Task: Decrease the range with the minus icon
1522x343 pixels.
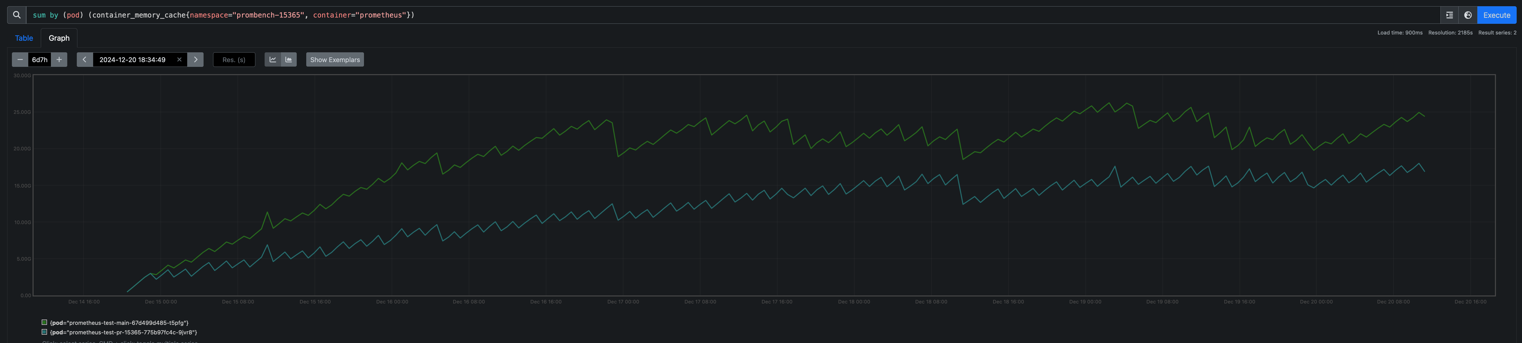Action: (x=20, y=59)
